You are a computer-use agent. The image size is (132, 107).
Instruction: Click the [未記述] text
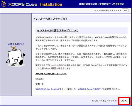point(39,79)
